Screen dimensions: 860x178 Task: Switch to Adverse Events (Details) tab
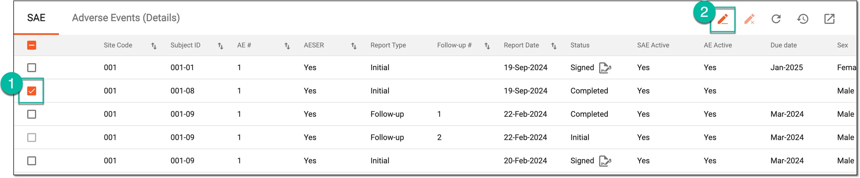pyautogui.click(x=126, y=18)
